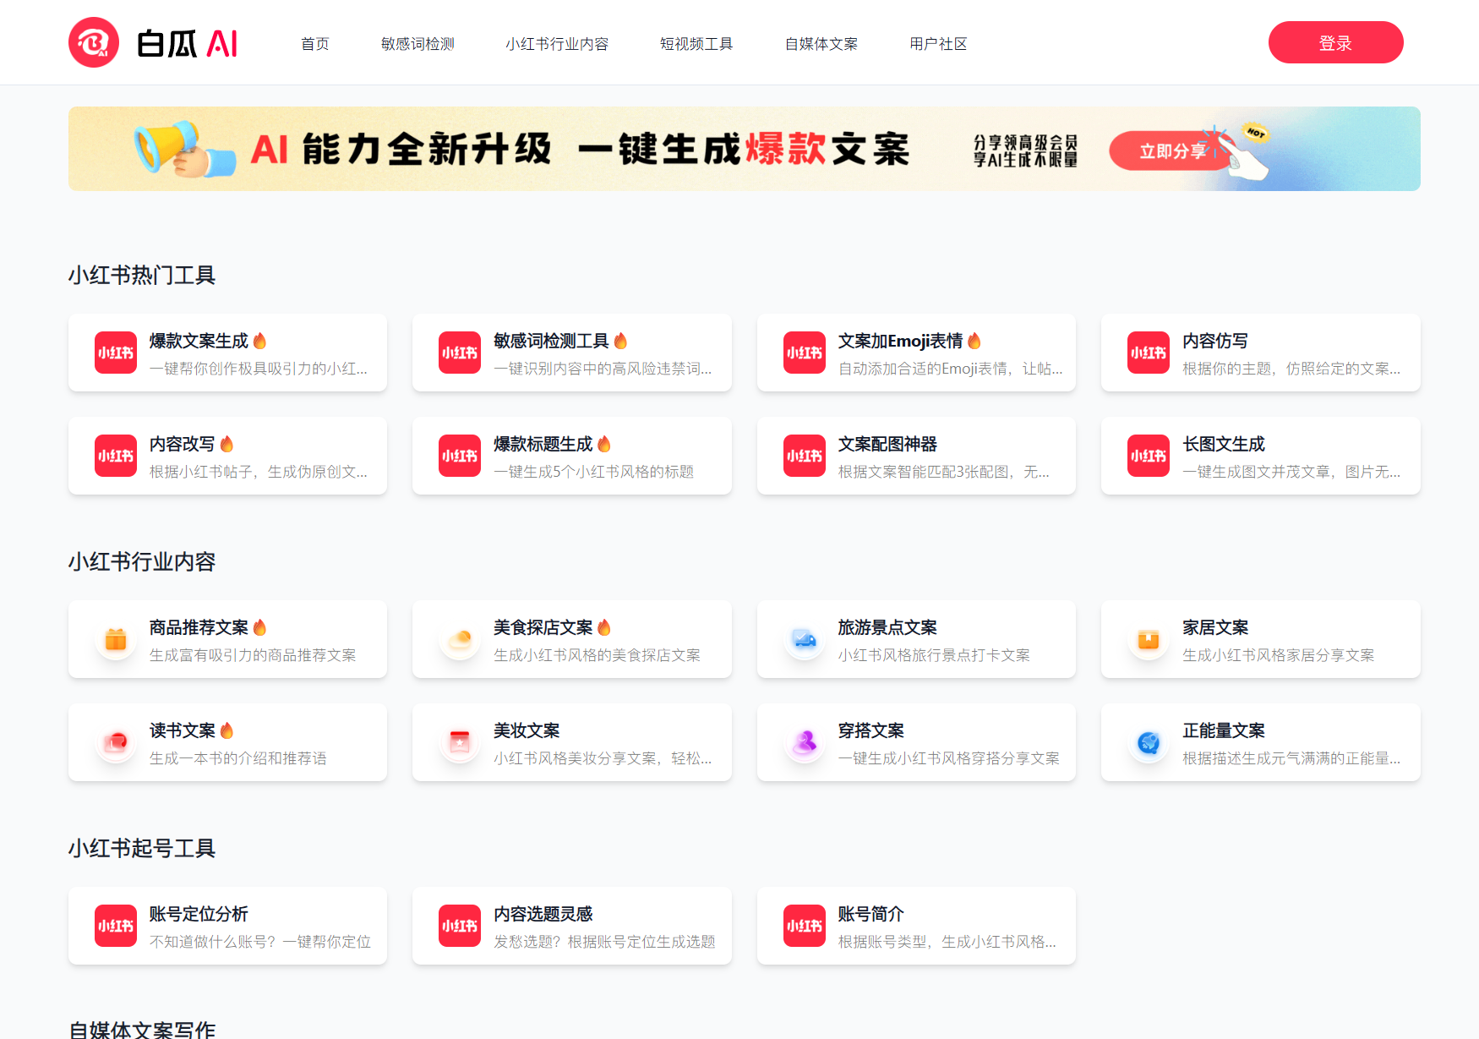Open the 内容仿写 title link
The image size is (1479, 1039).
(1215, 341)
